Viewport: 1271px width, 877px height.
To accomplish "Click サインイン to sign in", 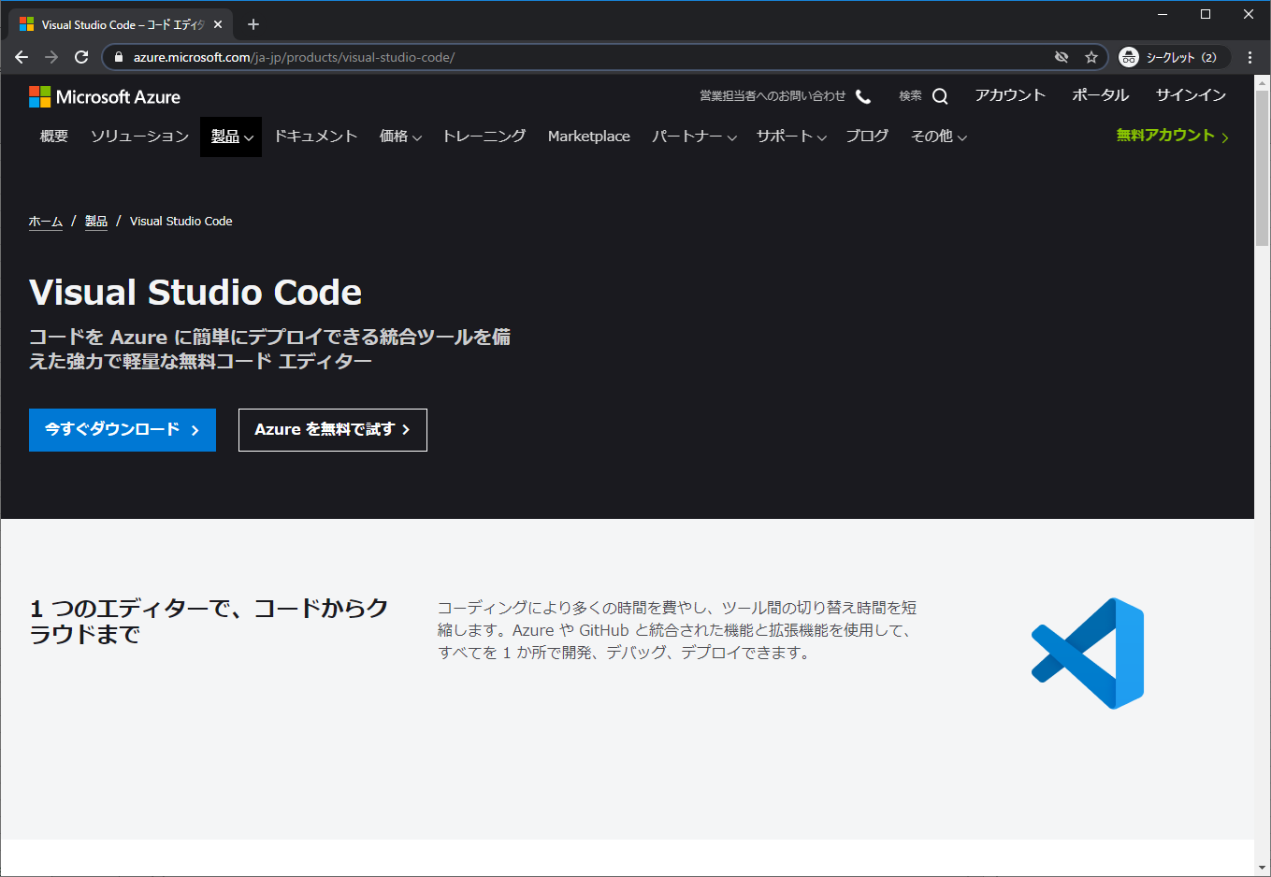I will [x=1191, y=95].
